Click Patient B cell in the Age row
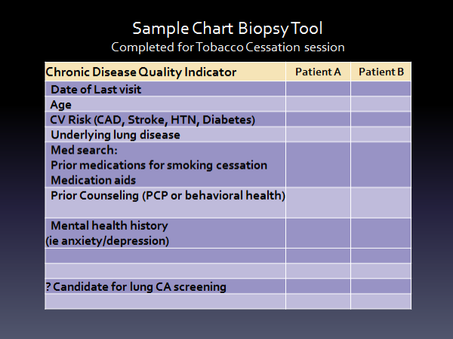The width and height of the screenshot is (453, 339). (381, 104)
